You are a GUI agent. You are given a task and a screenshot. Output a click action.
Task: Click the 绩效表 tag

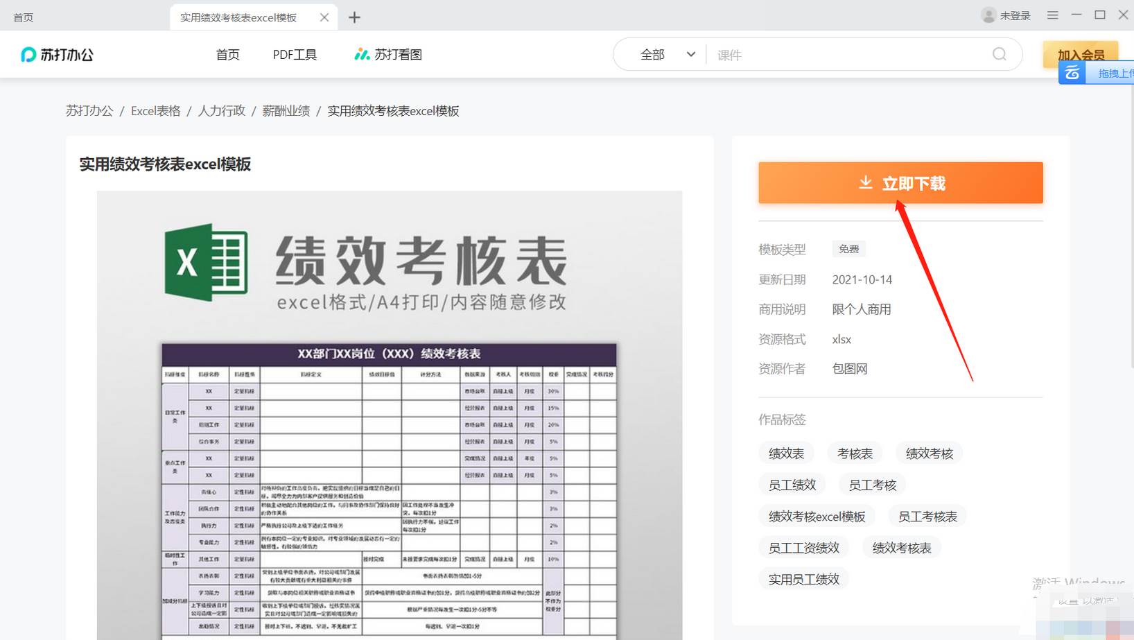(x=786, y=453)
